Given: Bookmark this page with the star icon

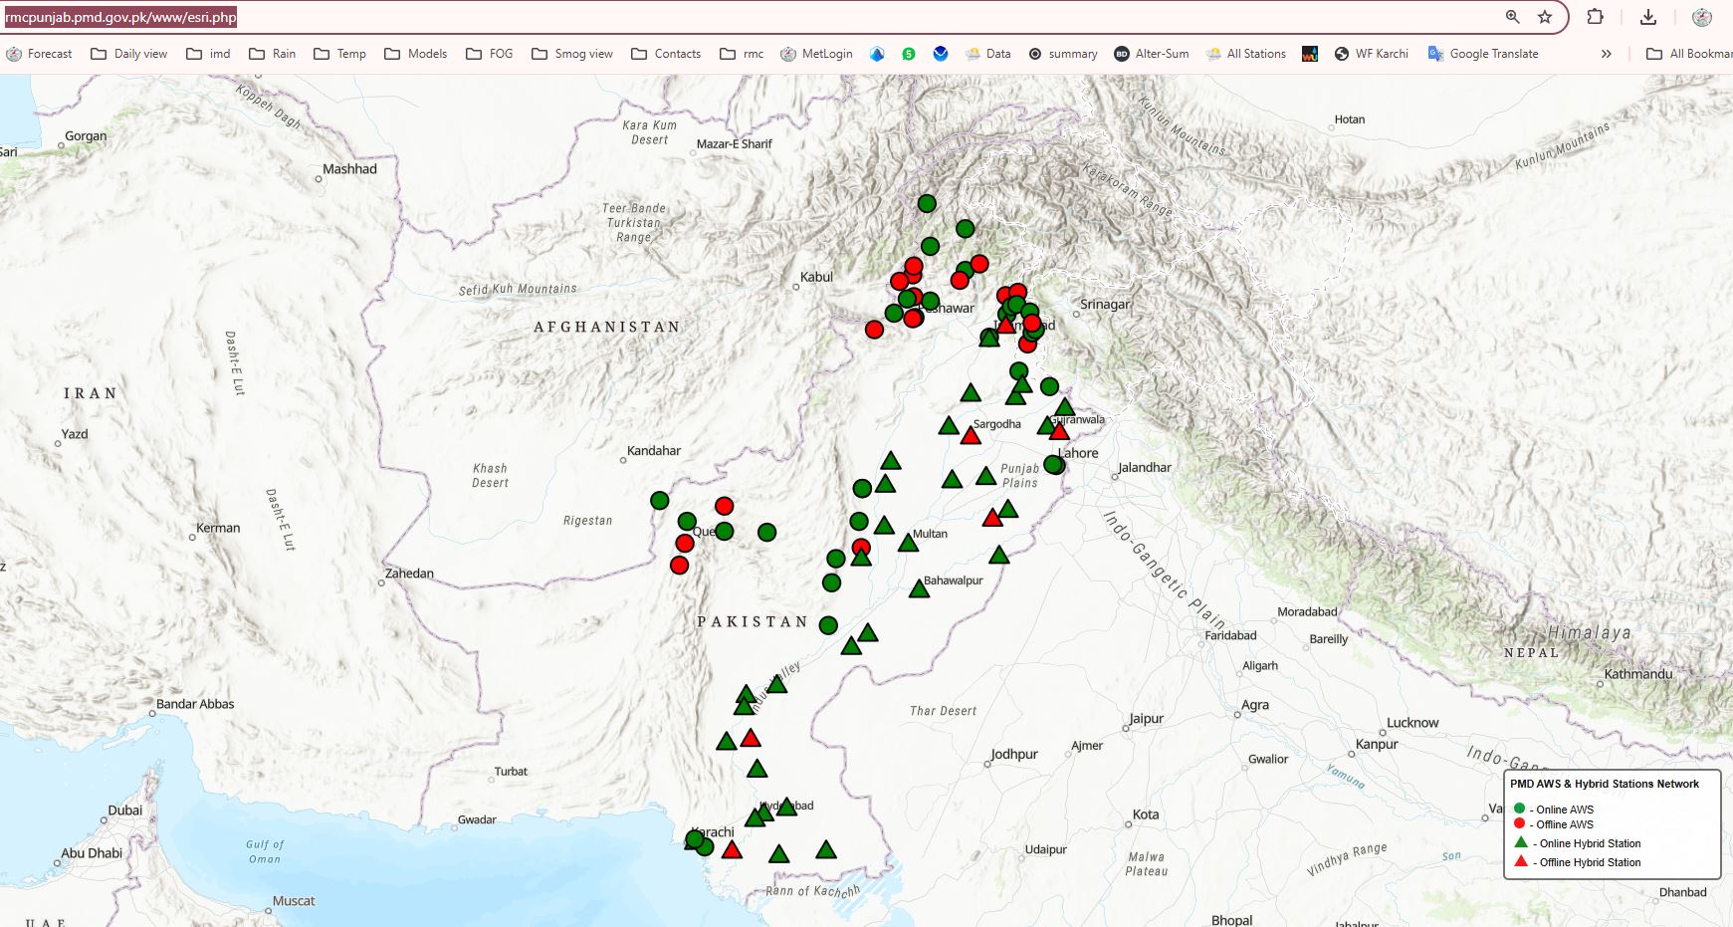Looking at the screenshot, I should (x=1545, y=17).
